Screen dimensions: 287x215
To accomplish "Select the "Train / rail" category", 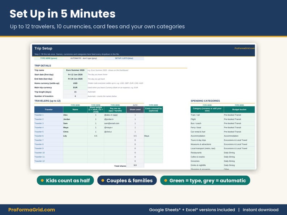I will (x=207, y=115).
